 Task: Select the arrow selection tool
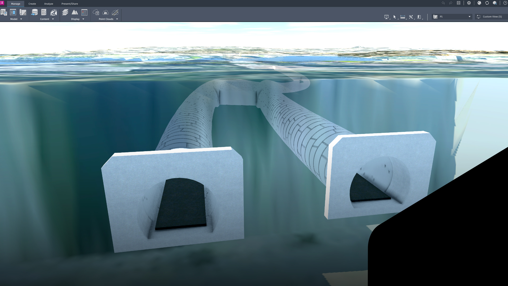[394, 17]
